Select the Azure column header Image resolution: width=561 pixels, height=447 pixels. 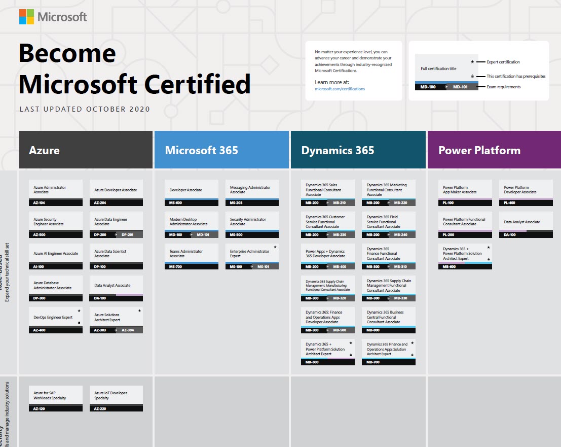86,150
